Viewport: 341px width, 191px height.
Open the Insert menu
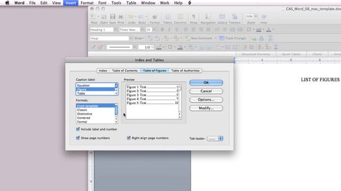point(71,3)
